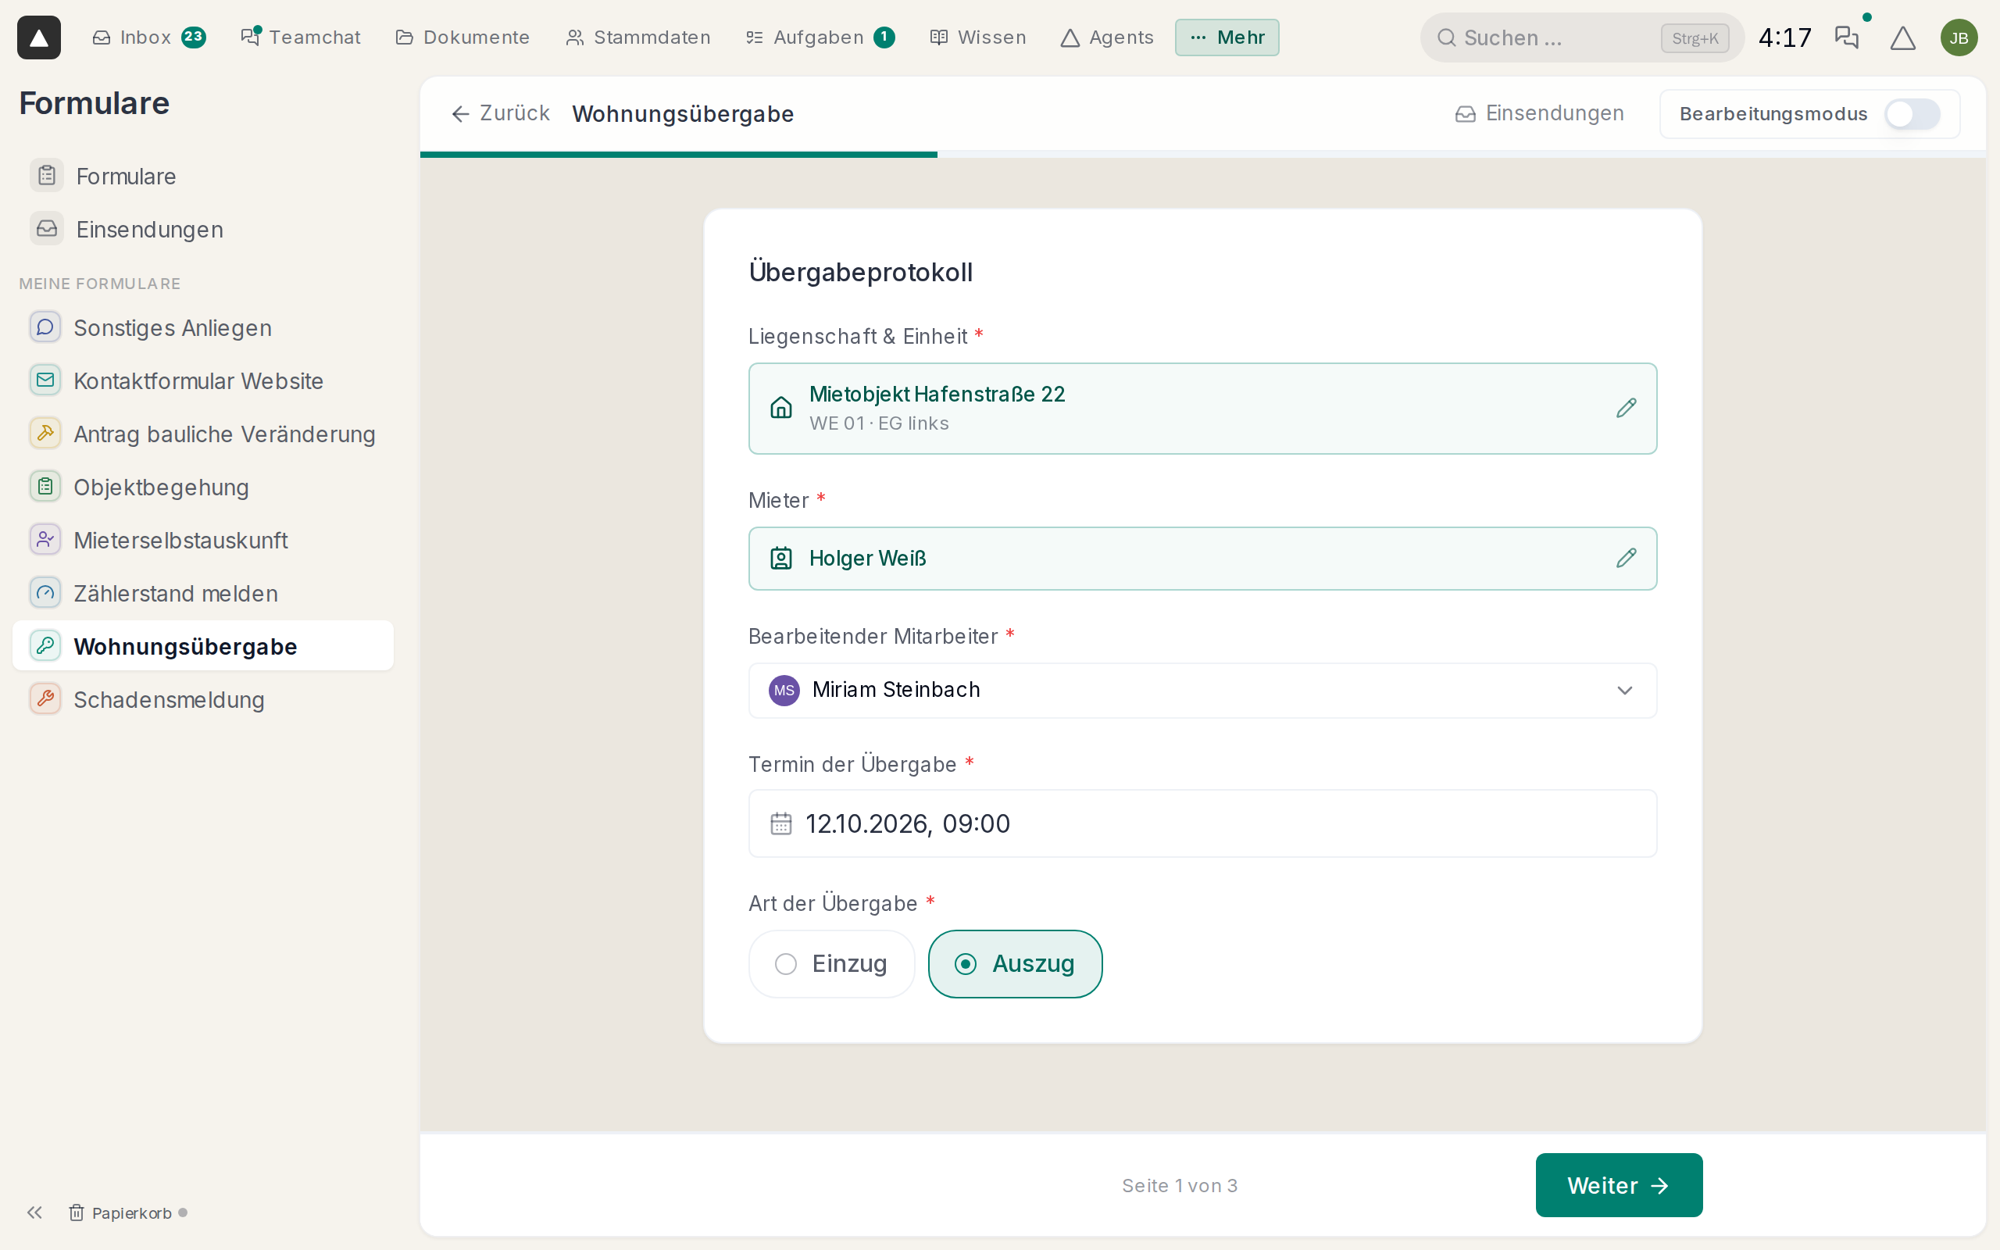The image size is (2000, 1250).
Task: Open the Papierkorb trash icon
Action: [x=76, y=1212]
